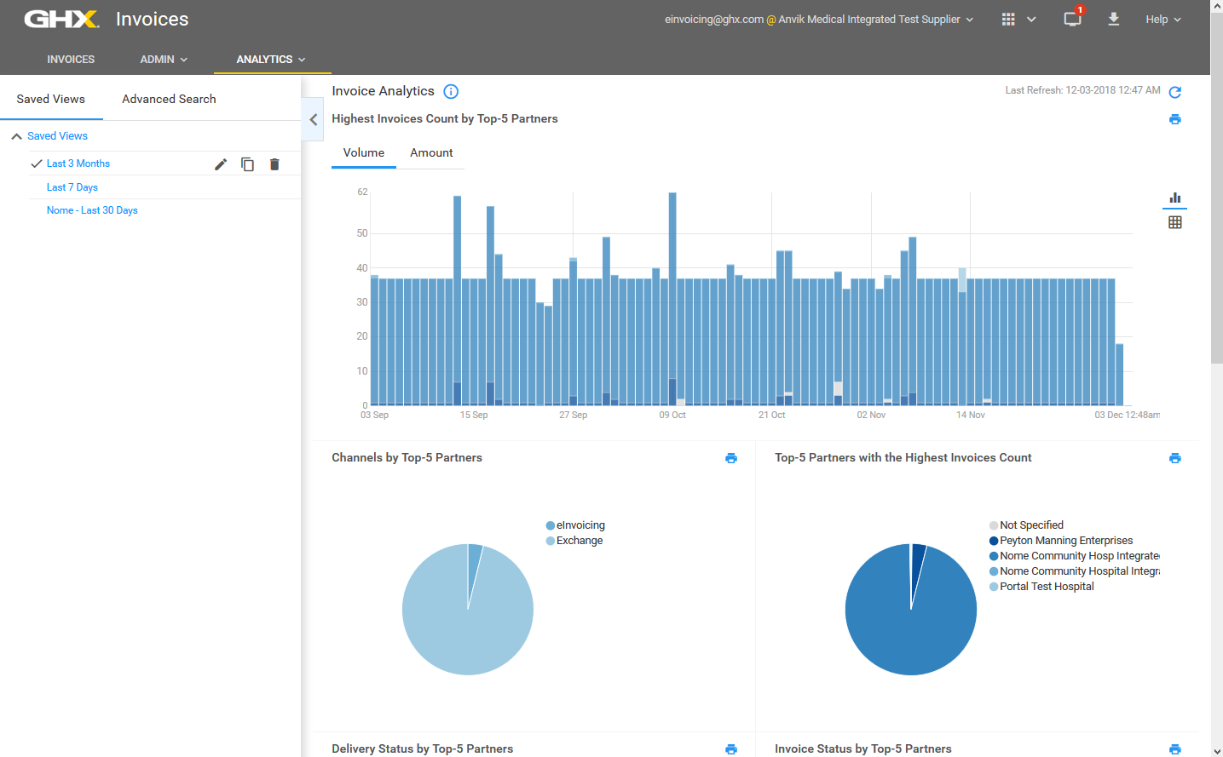This screenshot has height=757, width=1223.
Task: Open the notifications icon with red badge
Action: (x=1072, y=19)
